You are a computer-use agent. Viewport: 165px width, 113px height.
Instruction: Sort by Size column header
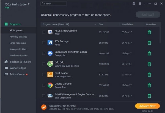tap(108, 24)
